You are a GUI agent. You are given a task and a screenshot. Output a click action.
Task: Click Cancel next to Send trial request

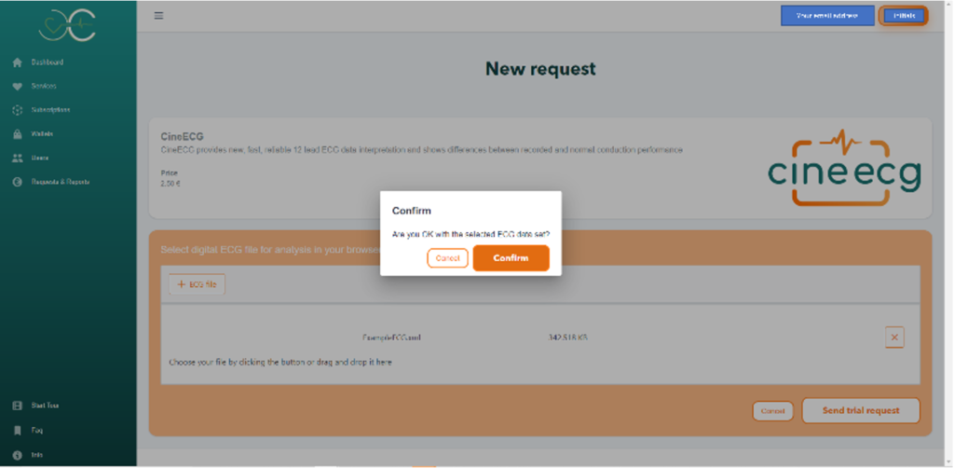coord(772,411)
